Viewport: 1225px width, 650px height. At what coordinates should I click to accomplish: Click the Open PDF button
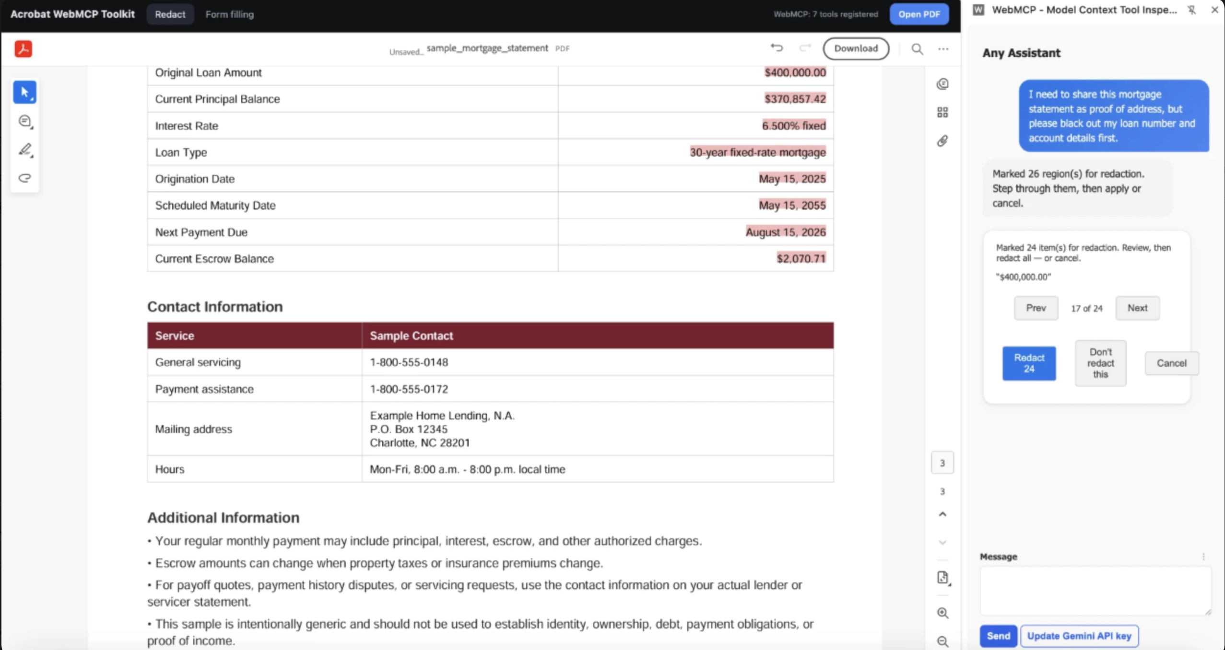(x=919, y=14)
